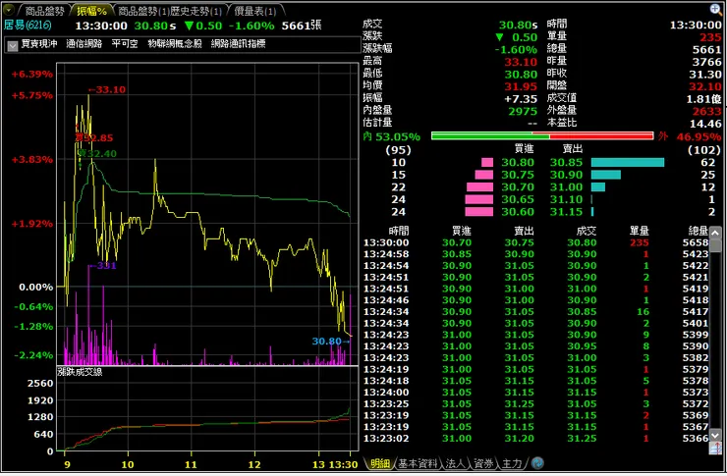Click the 開盤 value 32.10
Viewport: 727px width, 476px height.
click(704, 86)
